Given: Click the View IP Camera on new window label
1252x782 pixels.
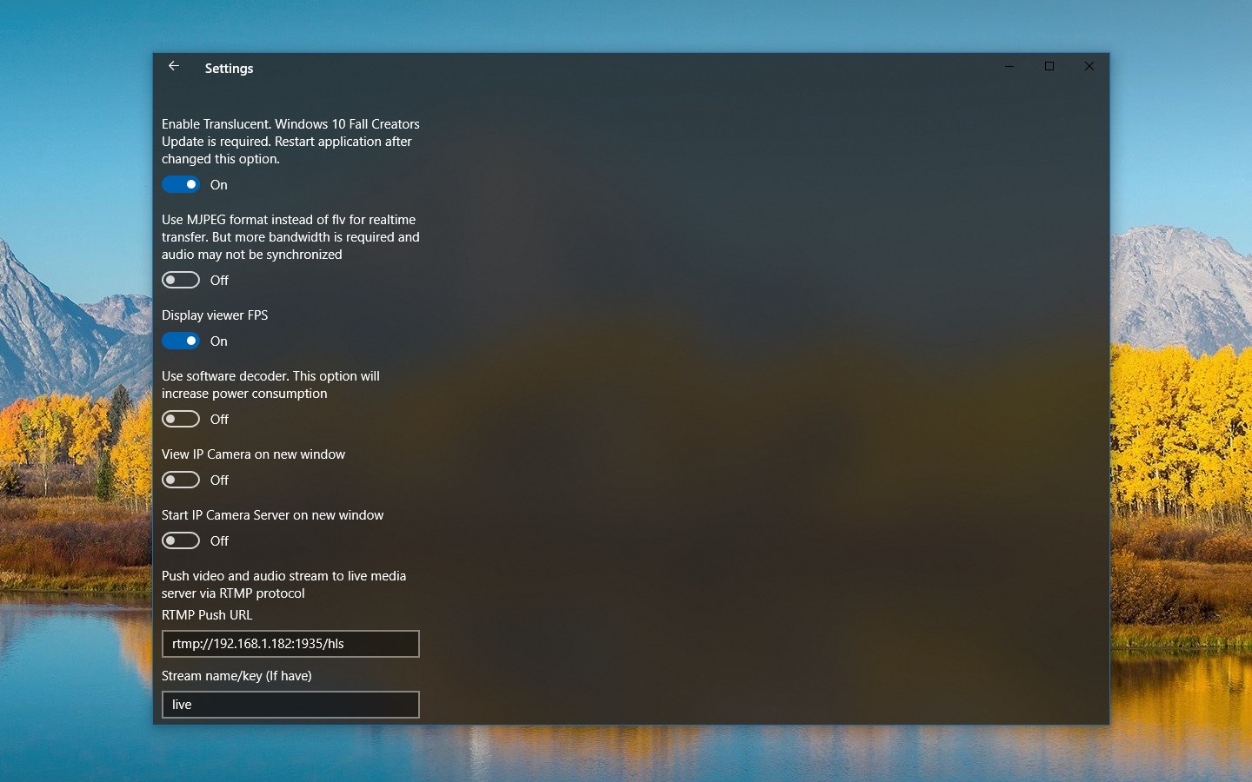Looking at the screenshot, I should (x=253, y=454).
